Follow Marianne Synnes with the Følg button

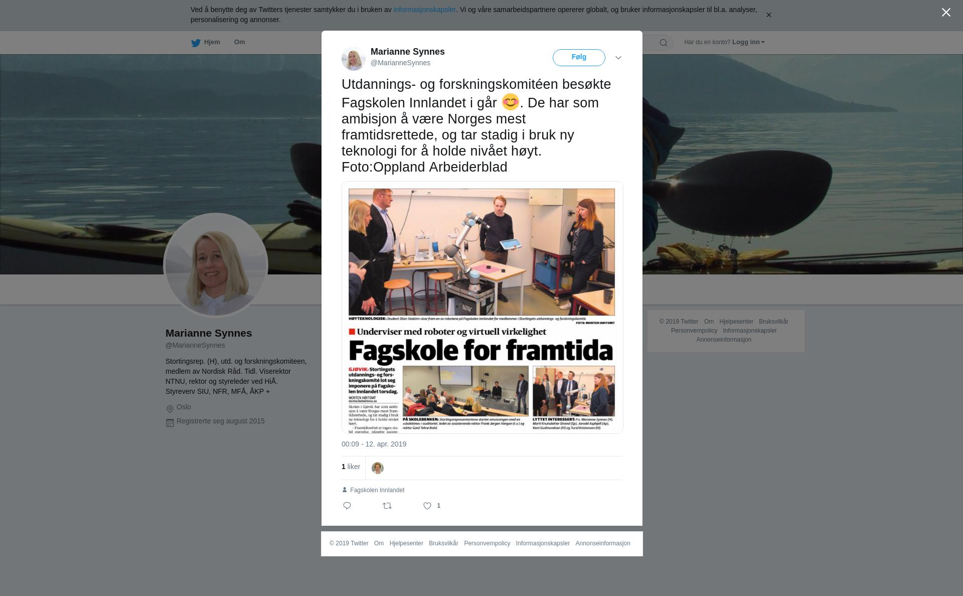click(579, 58)
